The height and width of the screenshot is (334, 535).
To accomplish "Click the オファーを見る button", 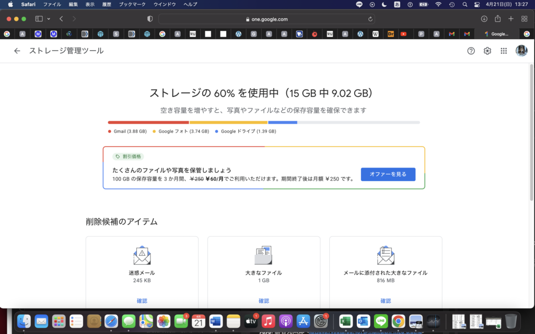I will pyautogui.click(x=388, y=174).
